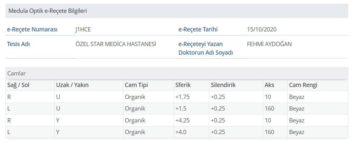Select the Cam Tipi column header
352x142 pixels.
click(136, 85)
